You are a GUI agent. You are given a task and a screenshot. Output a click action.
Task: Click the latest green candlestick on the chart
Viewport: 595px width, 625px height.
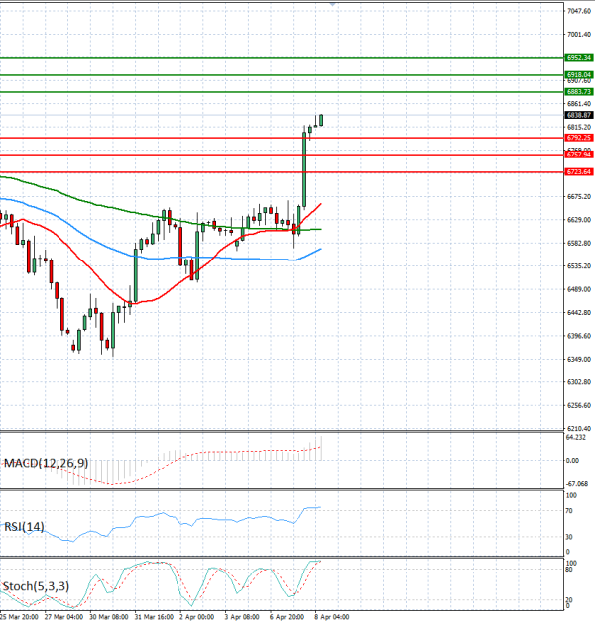[x=320, y=120]
